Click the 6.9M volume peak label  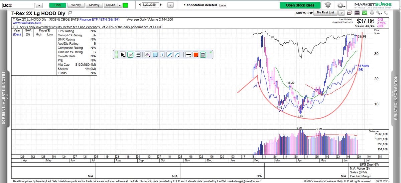click(299, 128)
